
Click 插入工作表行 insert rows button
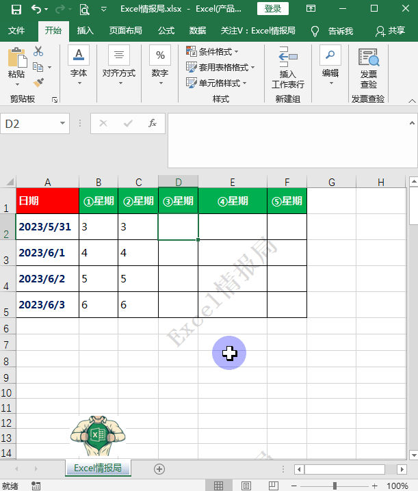point(288,68)
